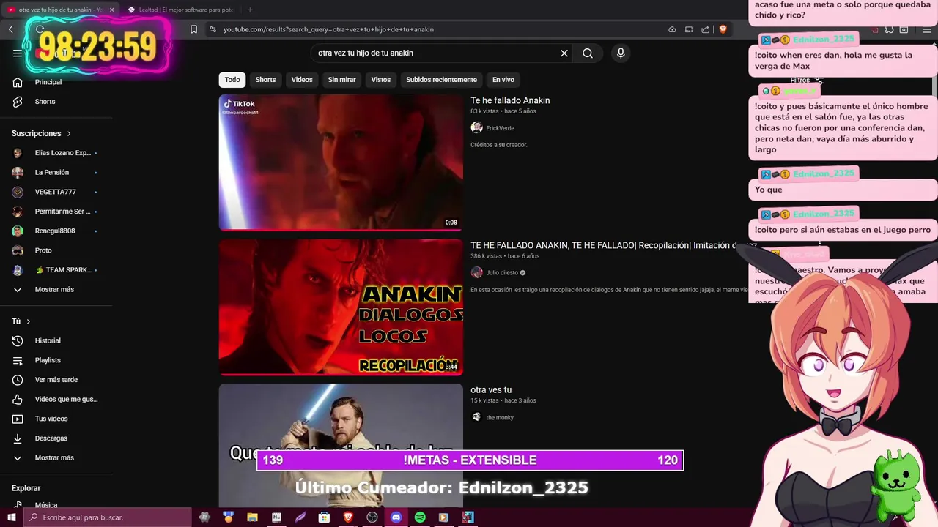938x527 pixels.
Task: Play the Obi-Wan lightsaber thumbnail video
Action: pos(341,445)
